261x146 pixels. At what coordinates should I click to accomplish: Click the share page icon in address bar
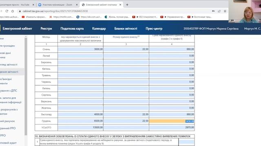tap(219, 11)
